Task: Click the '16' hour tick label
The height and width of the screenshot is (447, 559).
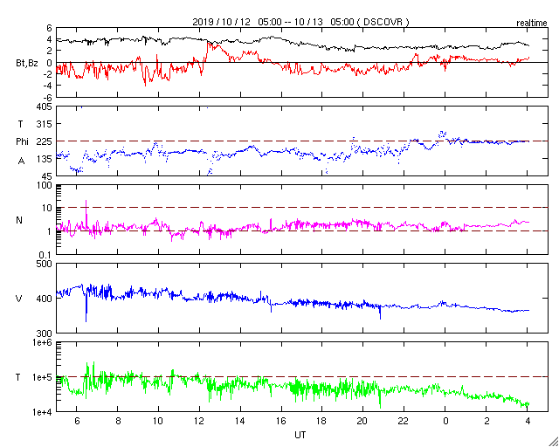Action: tap(281, 421)
